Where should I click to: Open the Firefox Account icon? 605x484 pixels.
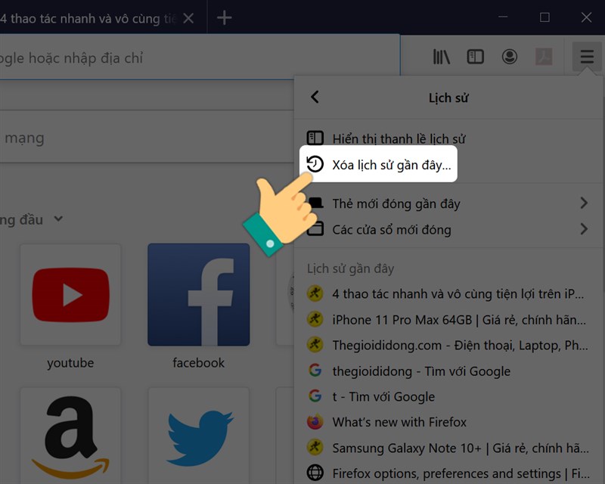coord(510,57)
